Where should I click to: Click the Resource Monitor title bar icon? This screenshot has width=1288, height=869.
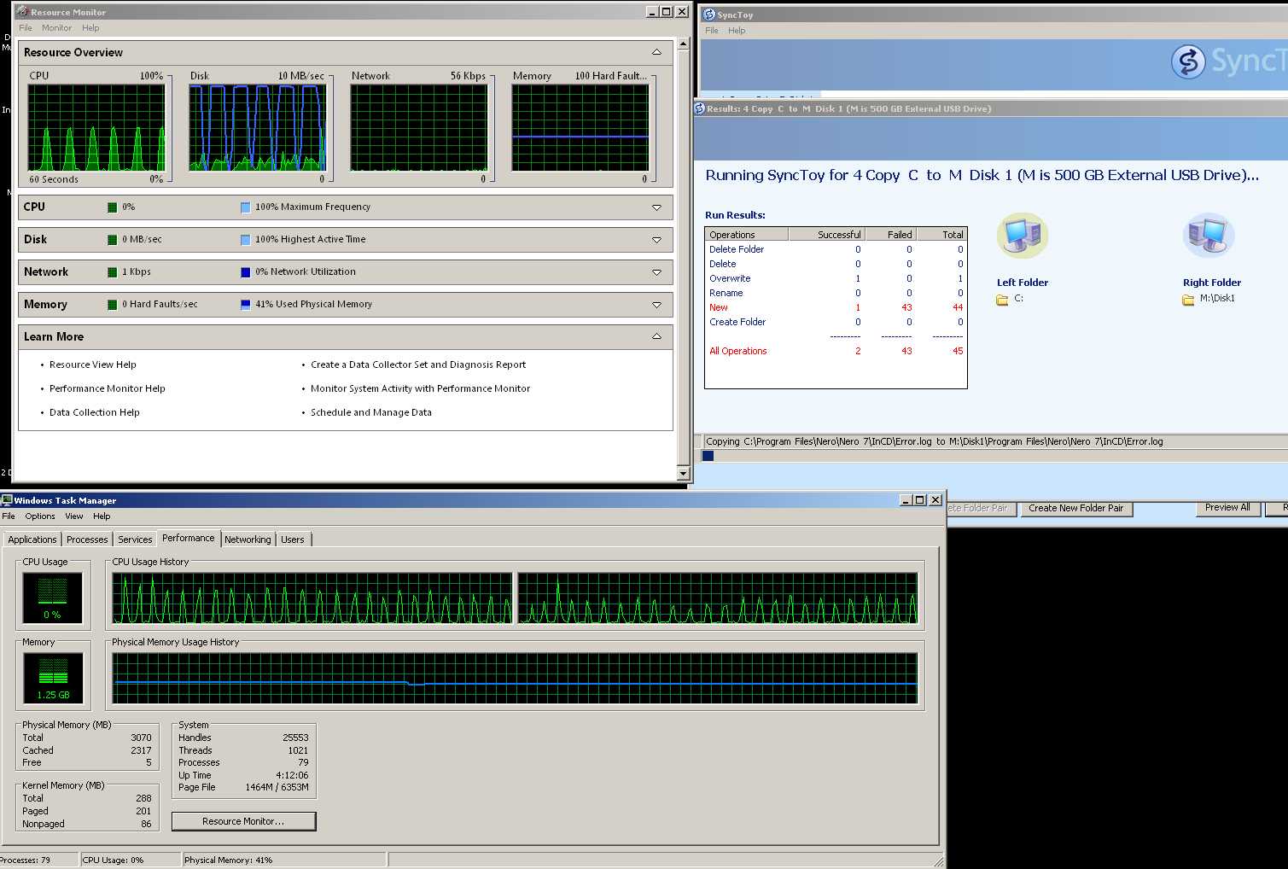coord(22,12)
